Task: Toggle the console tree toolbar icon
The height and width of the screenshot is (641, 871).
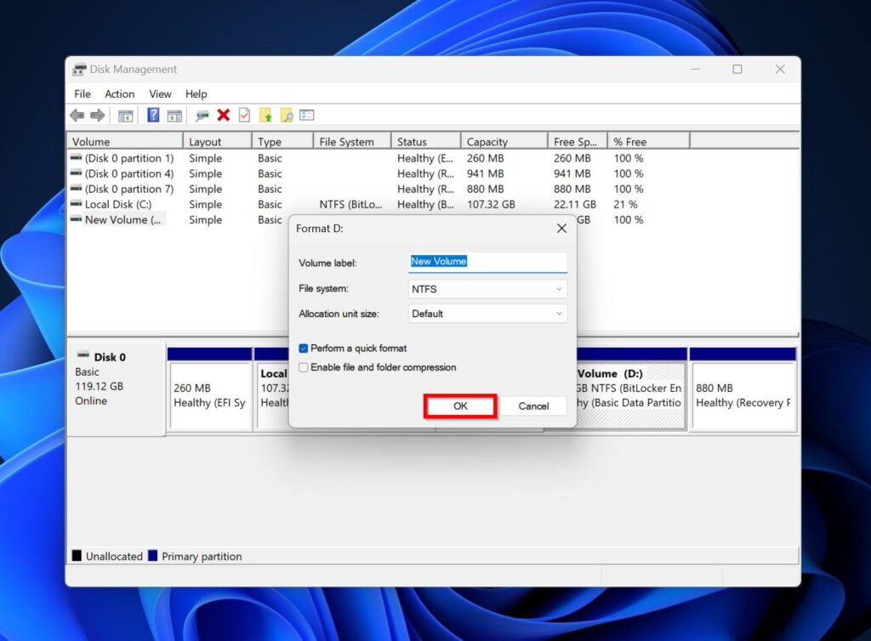Action: (125, 115)
